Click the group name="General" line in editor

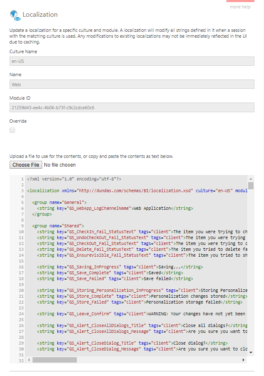point(58,202)
